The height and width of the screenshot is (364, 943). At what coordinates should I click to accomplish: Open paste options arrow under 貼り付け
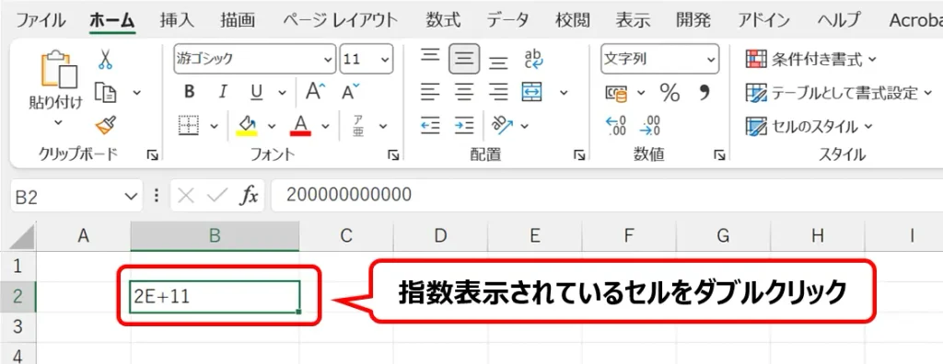pos(58,122)
